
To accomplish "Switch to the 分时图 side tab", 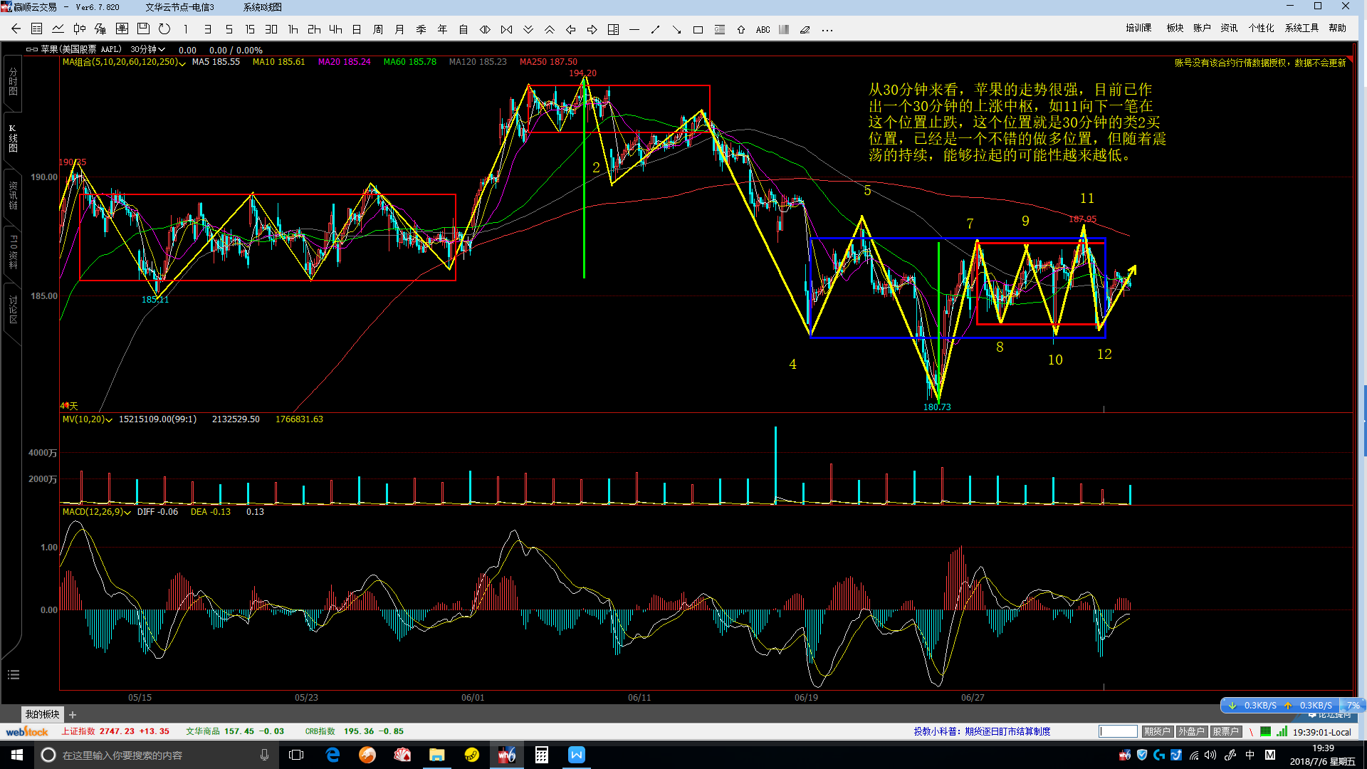I will 13,82.
